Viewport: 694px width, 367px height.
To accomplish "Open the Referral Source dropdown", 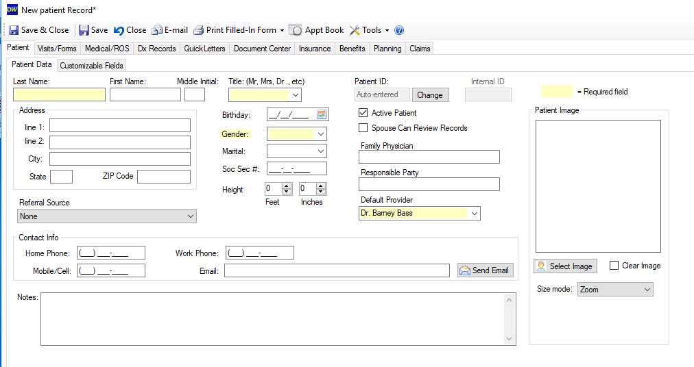I will 191,216.
